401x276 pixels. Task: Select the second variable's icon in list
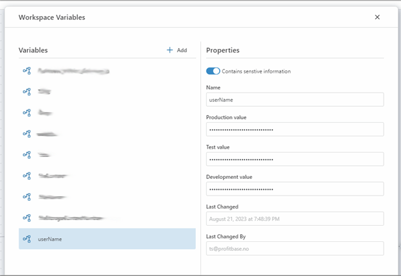27,91
